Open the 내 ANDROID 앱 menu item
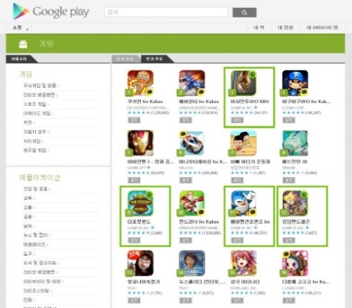The width and height of the screenshot is (352, 308). [322, 27]
